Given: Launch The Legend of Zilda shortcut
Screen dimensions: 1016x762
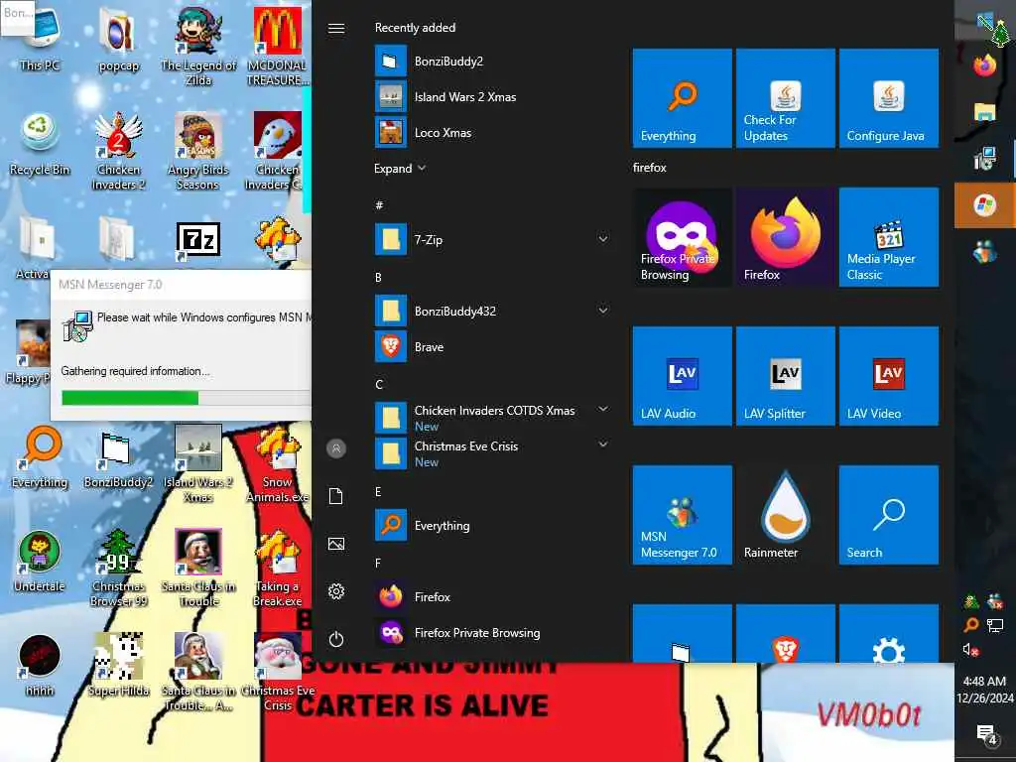Looking at the screenshot, I should [198, 46].
